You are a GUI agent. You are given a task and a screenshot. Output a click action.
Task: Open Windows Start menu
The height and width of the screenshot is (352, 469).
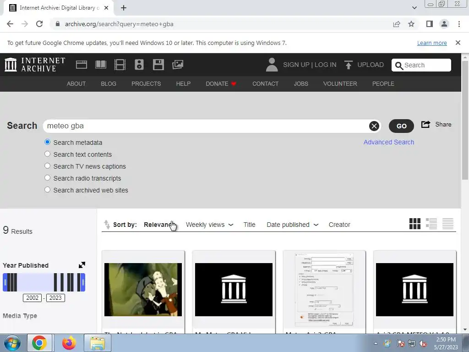pyautogui.click(x=12, y=343)
